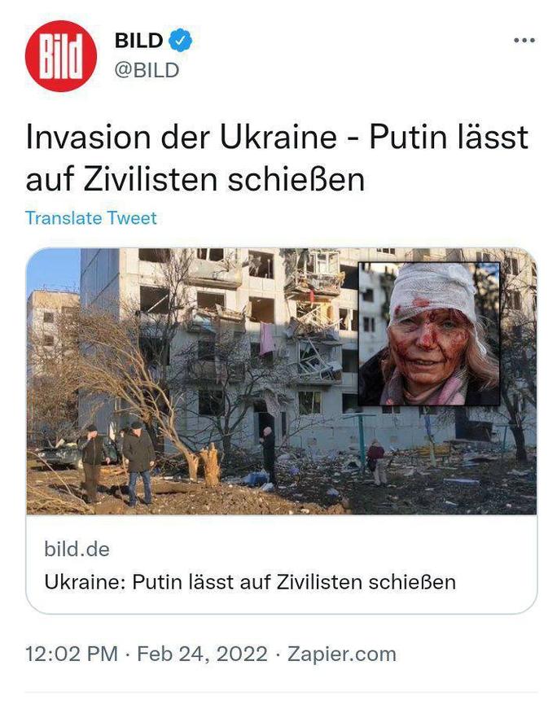Click the inset portrait with bandaged head
557x718 pixels.
point(428,334)
